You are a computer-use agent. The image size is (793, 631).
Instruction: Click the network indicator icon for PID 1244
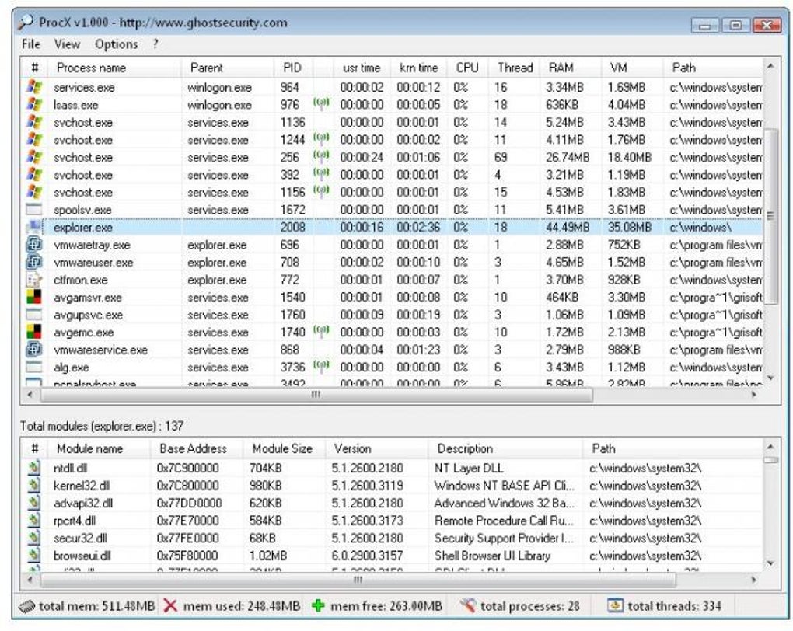(321, 138)
